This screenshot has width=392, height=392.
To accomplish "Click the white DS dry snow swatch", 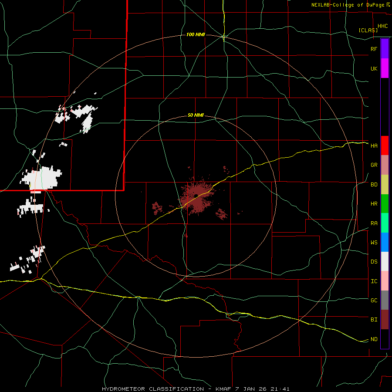I will 385,261.
